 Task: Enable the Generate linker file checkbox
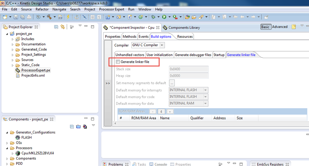(118, 62)
